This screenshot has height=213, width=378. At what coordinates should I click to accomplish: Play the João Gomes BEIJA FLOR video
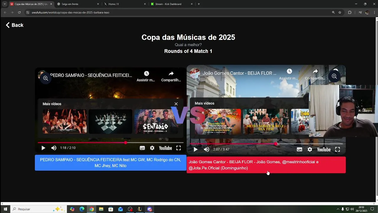195,149
